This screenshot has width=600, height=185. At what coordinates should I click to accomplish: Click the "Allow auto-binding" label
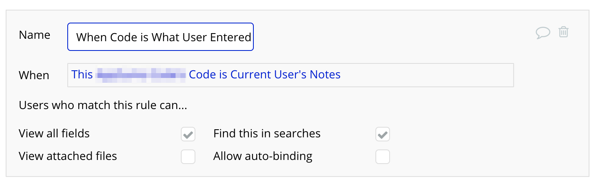click(x=263, y=156)
